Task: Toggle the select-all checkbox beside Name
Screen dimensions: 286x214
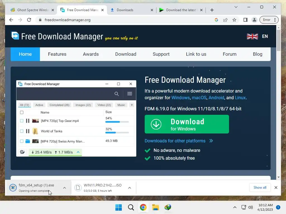Action: [x=22, y=113]
